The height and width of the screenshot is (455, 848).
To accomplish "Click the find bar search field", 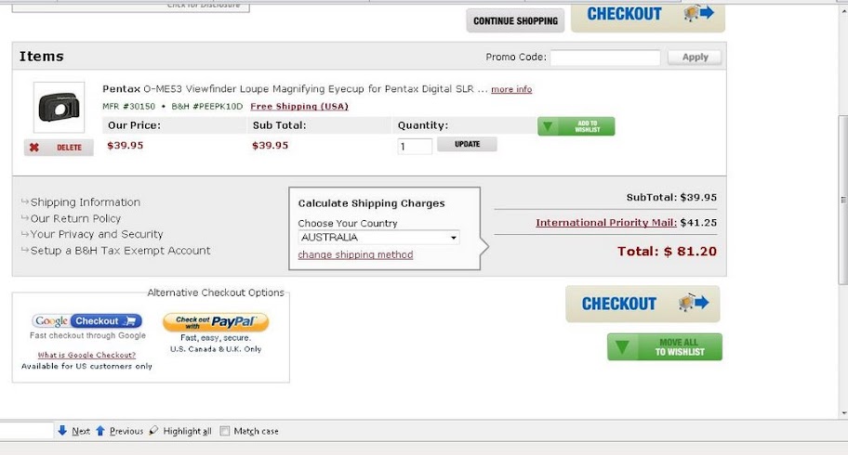I will (x=26, y=431).
